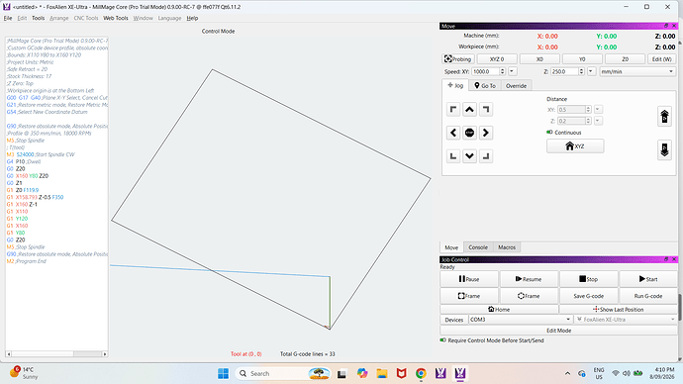
Task: Open the XY speed presets dropdown
Action: click(x=513, y=71)
